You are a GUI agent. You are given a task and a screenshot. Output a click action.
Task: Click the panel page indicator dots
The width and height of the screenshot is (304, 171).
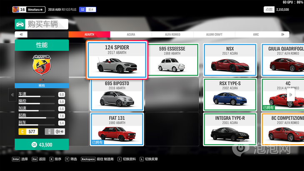42,79
